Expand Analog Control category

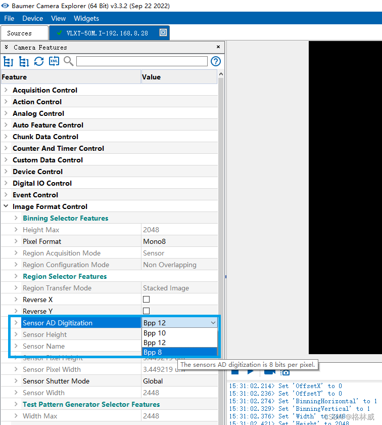coord(6,113)
